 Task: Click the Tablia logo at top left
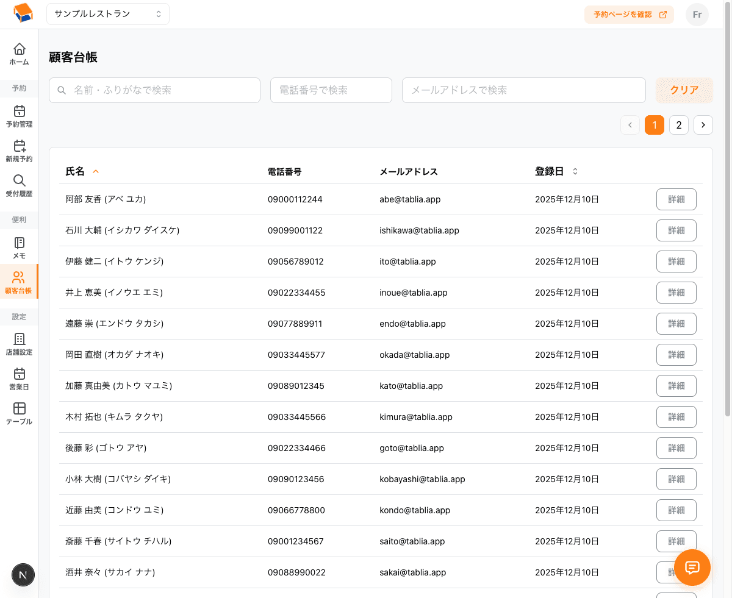pos(23,13)
